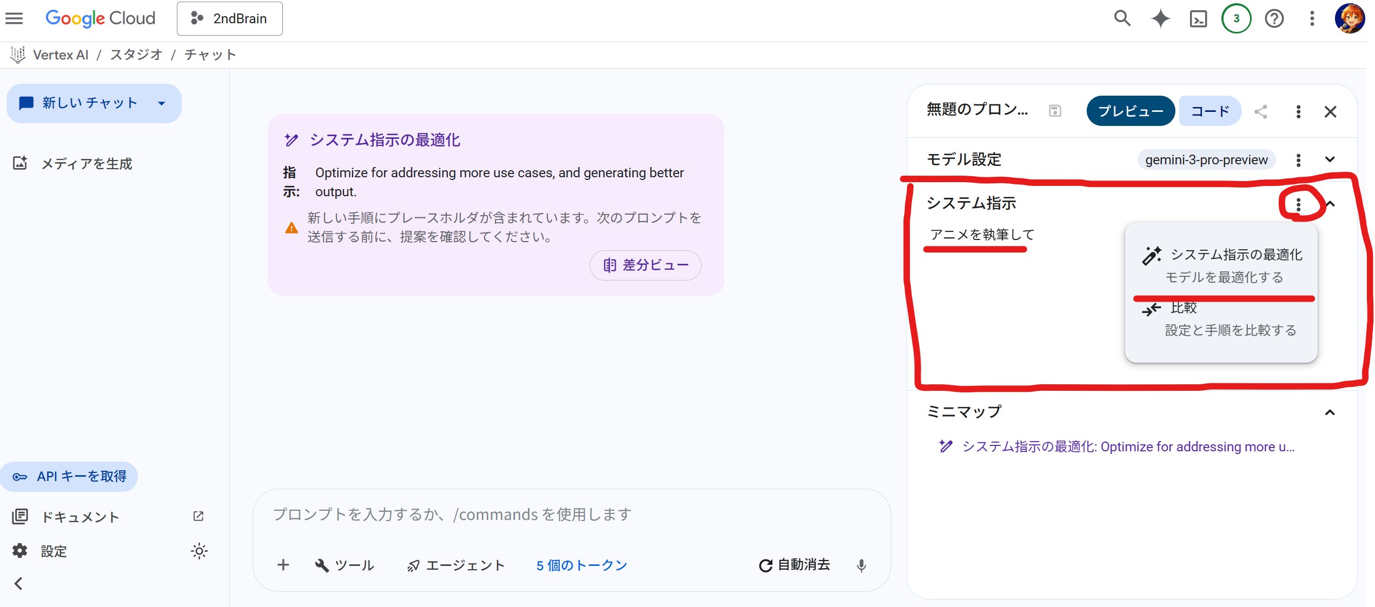Viewport: 1375px width, 607px height.
Task: Add an attachment with the plus icon
Action: (282, 565)
